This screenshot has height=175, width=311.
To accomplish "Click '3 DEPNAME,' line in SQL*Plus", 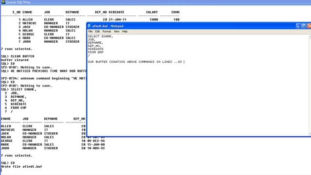I will [x=16, y=97].
